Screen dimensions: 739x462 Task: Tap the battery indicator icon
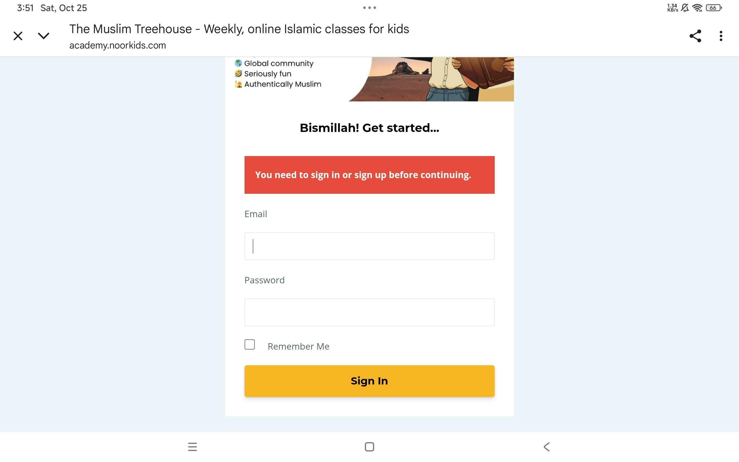714,8
